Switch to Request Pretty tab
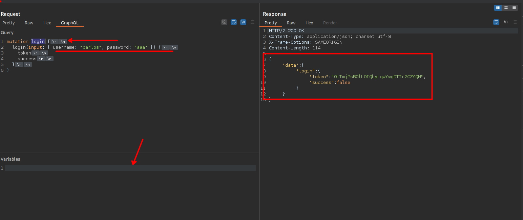 8,23
